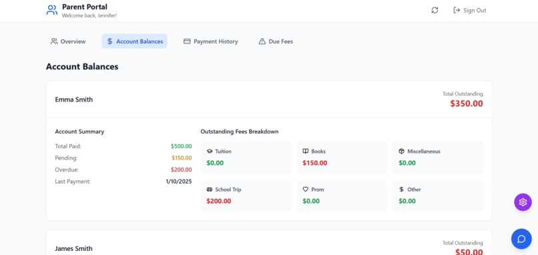Click the Parent Portal title text
This screenshot has height=255, width=538.
point(84,7)
